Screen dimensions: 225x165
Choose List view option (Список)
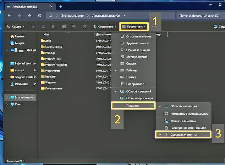[131, 64]
